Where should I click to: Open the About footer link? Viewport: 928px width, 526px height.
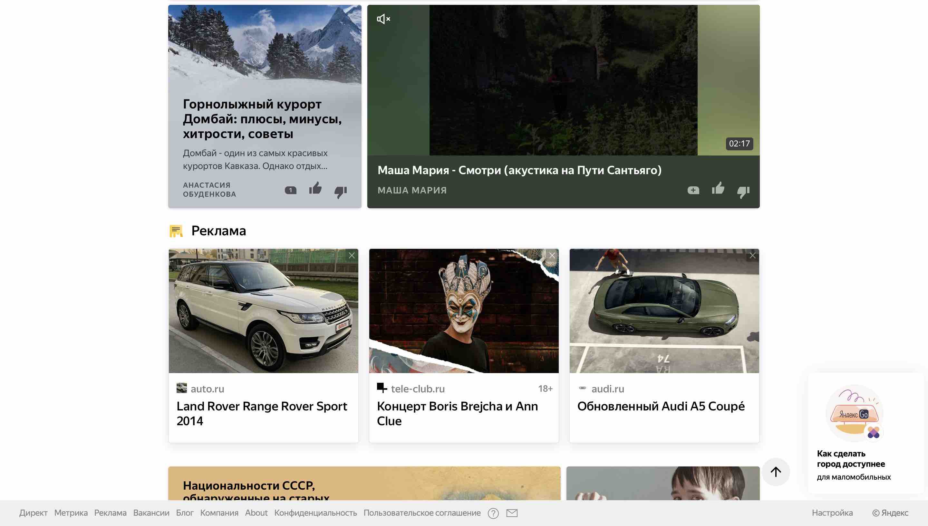pos(256,513)
